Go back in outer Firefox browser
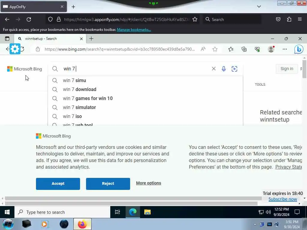307x230 pixels. click(x=7, y=19)
